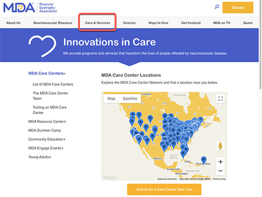The height and width of the screenshot is (197, 262).
Task: Click the Google logo on the map
Action: (110, 177)
